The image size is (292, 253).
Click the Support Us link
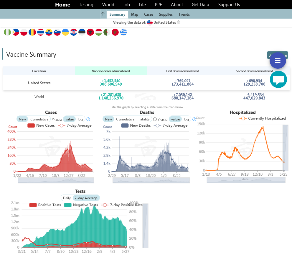click(229, 5)
